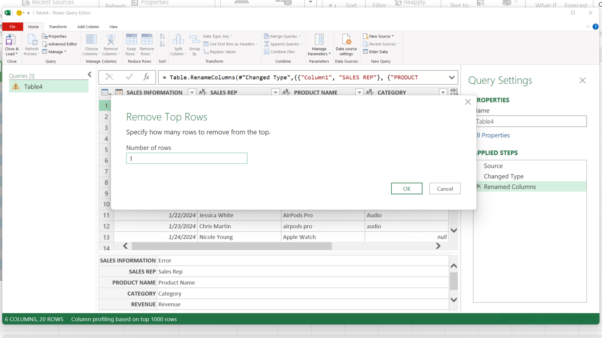Click the Number of rows input field
This screenshot has height=338, width=602.
click(187, 158)
